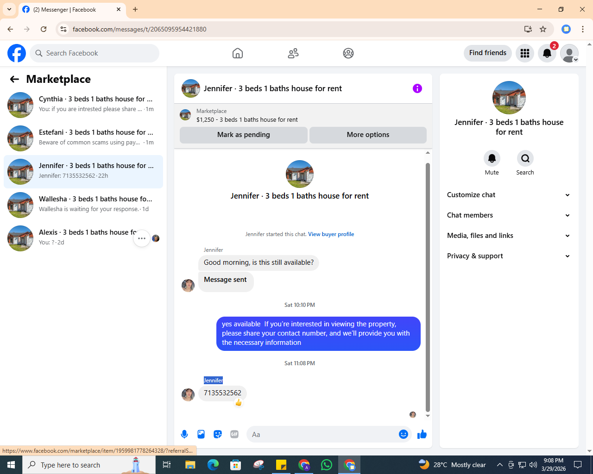Open the emoji picker
The image size is (593, 474).
(x=404, y=434)
